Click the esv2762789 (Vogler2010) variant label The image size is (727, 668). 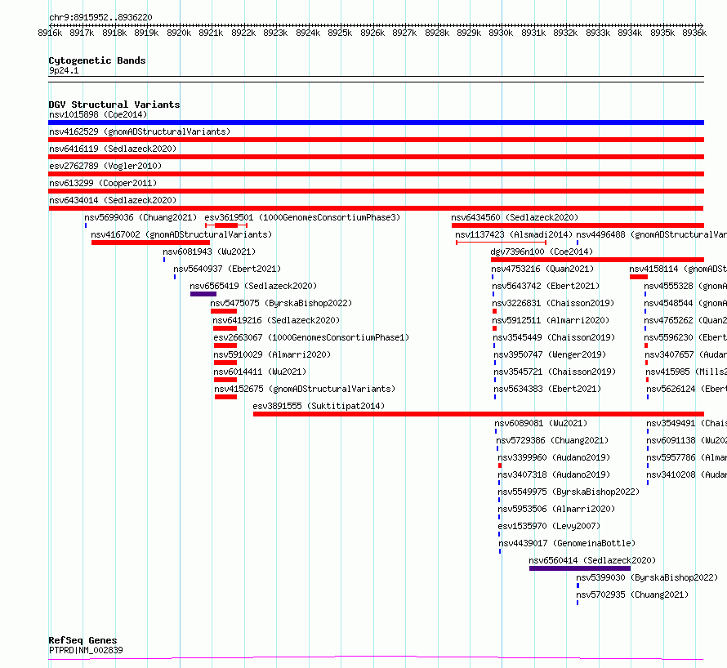105,166
